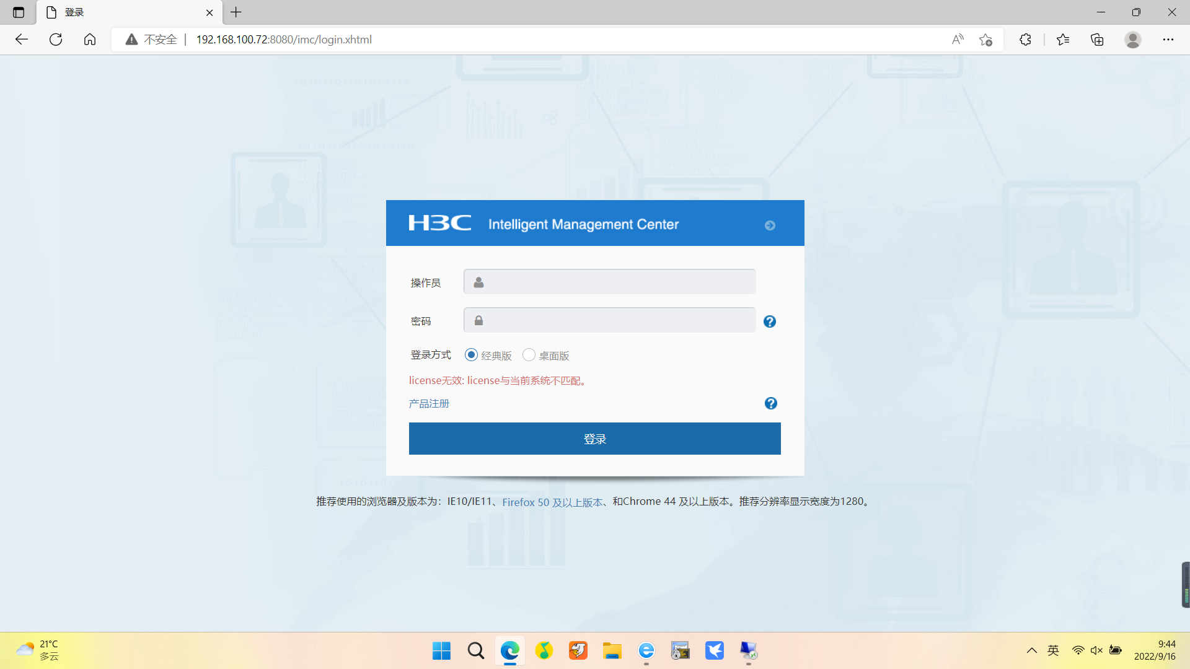Select the 桌面版 login mode radio
1190x669 pixels.
(x=529, y=355)
